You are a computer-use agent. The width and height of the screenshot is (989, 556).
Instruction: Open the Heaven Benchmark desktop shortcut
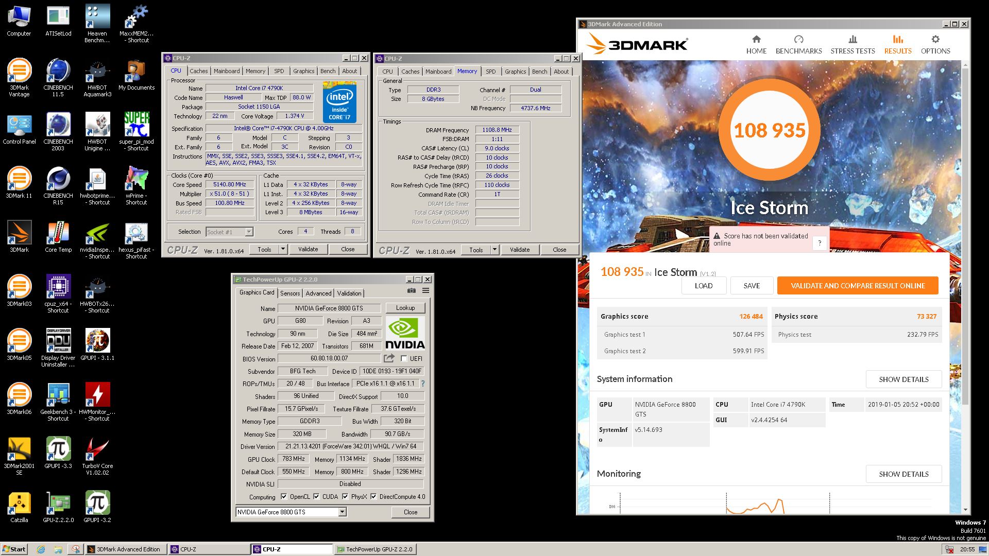coord(97,23)
